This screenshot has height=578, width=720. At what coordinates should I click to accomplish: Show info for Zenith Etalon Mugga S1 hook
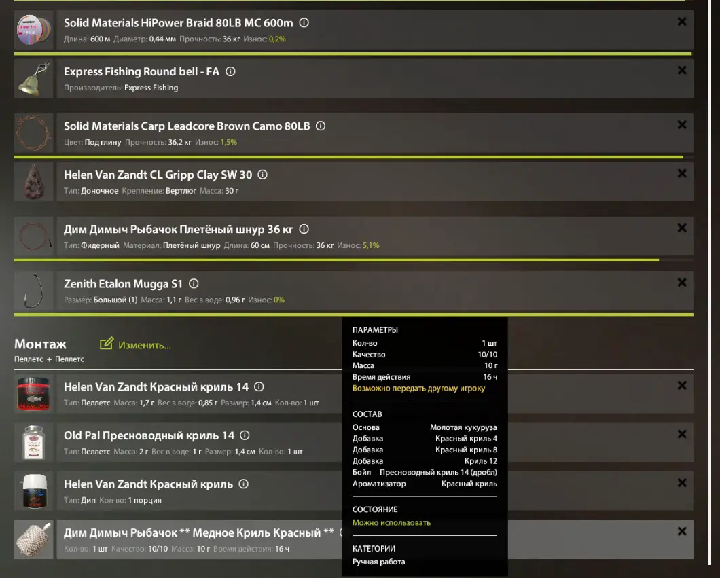click(x=194, y=284)
